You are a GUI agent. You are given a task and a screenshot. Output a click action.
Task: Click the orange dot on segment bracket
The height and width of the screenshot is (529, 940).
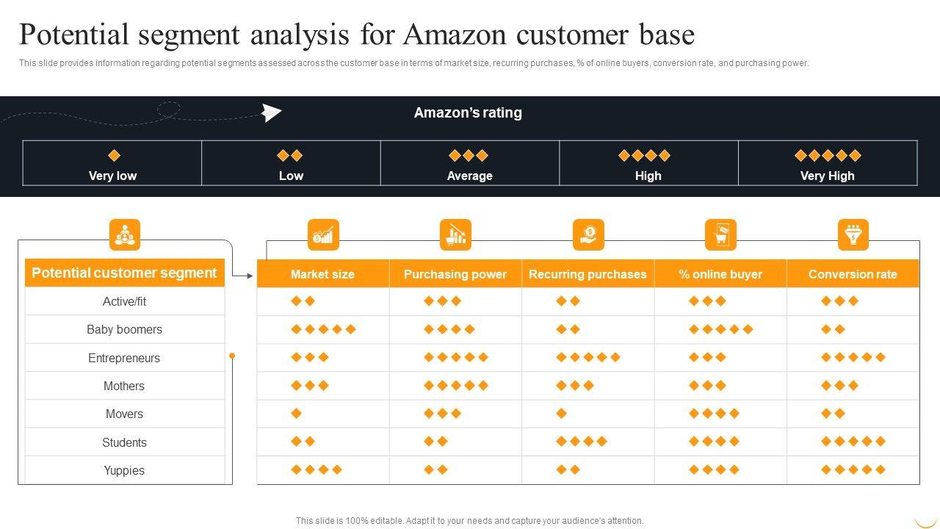tap(232, 356)
